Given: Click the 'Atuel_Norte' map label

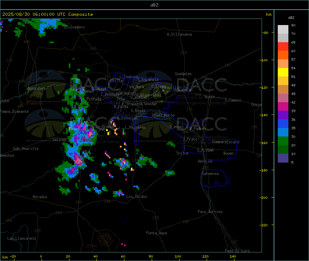Looking at the screenshot, I should click(163, 115).
